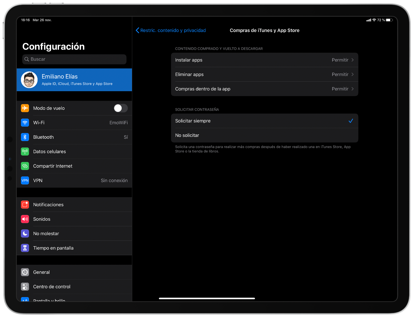Tap the home indicator bar
Image resolution: width=414 pixels, height=318 pixels.
coord(207,298)
